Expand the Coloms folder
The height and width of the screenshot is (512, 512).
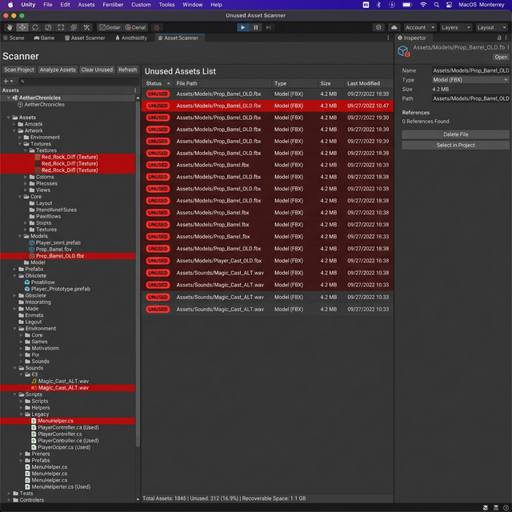click(x=26, y=177)
